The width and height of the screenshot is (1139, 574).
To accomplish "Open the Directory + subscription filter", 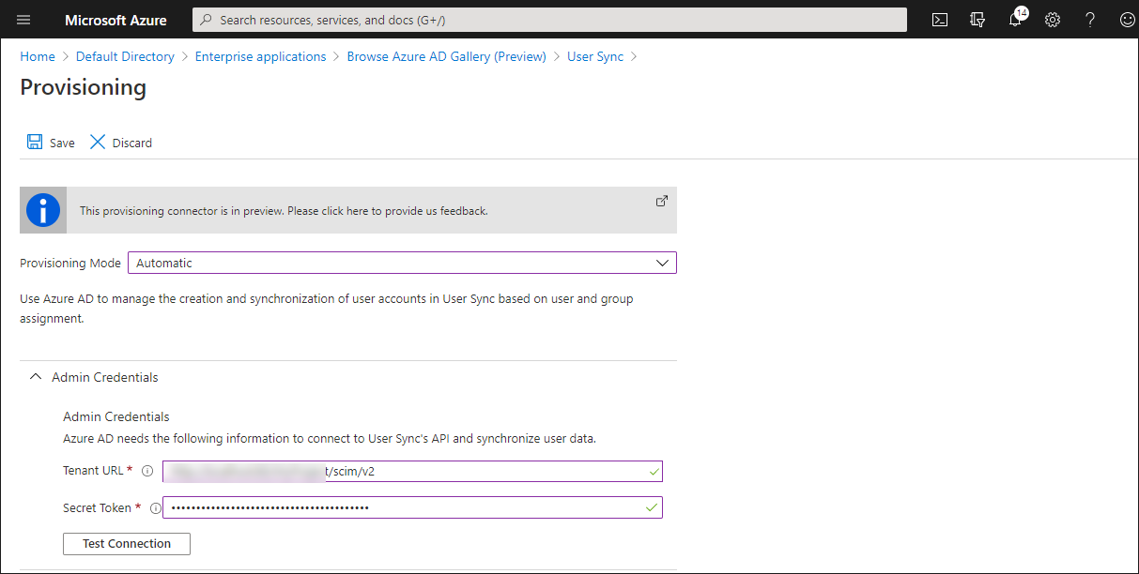I will pyautogui.click(x=977, y=20).
